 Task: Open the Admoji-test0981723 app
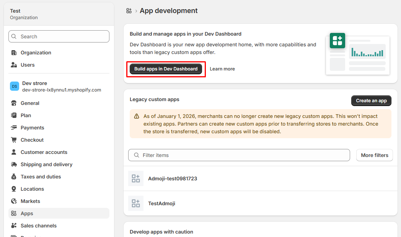click(260, 178)
